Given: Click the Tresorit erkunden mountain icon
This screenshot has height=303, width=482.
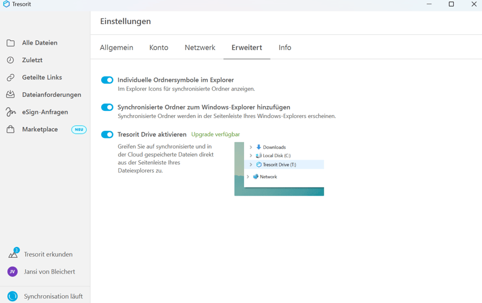Looking at the screenshot, I should [x=13, y=253].
